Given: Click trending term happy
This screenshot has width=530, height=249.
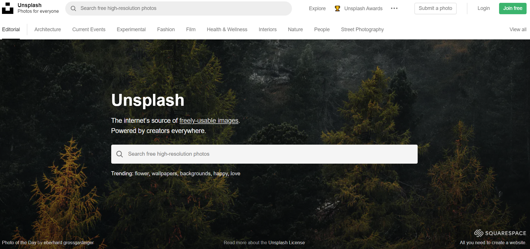Looking at the screenshot, I should tap(221, 174).
